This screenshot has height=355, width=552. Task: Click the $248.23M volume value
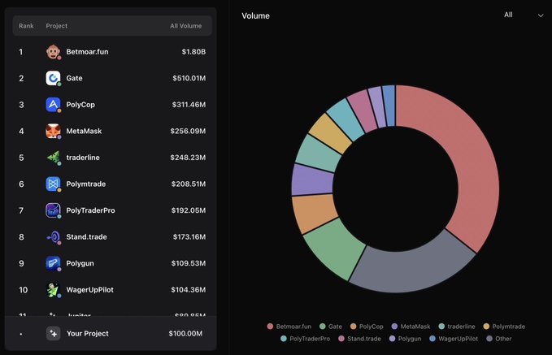[x=188, y=158]
